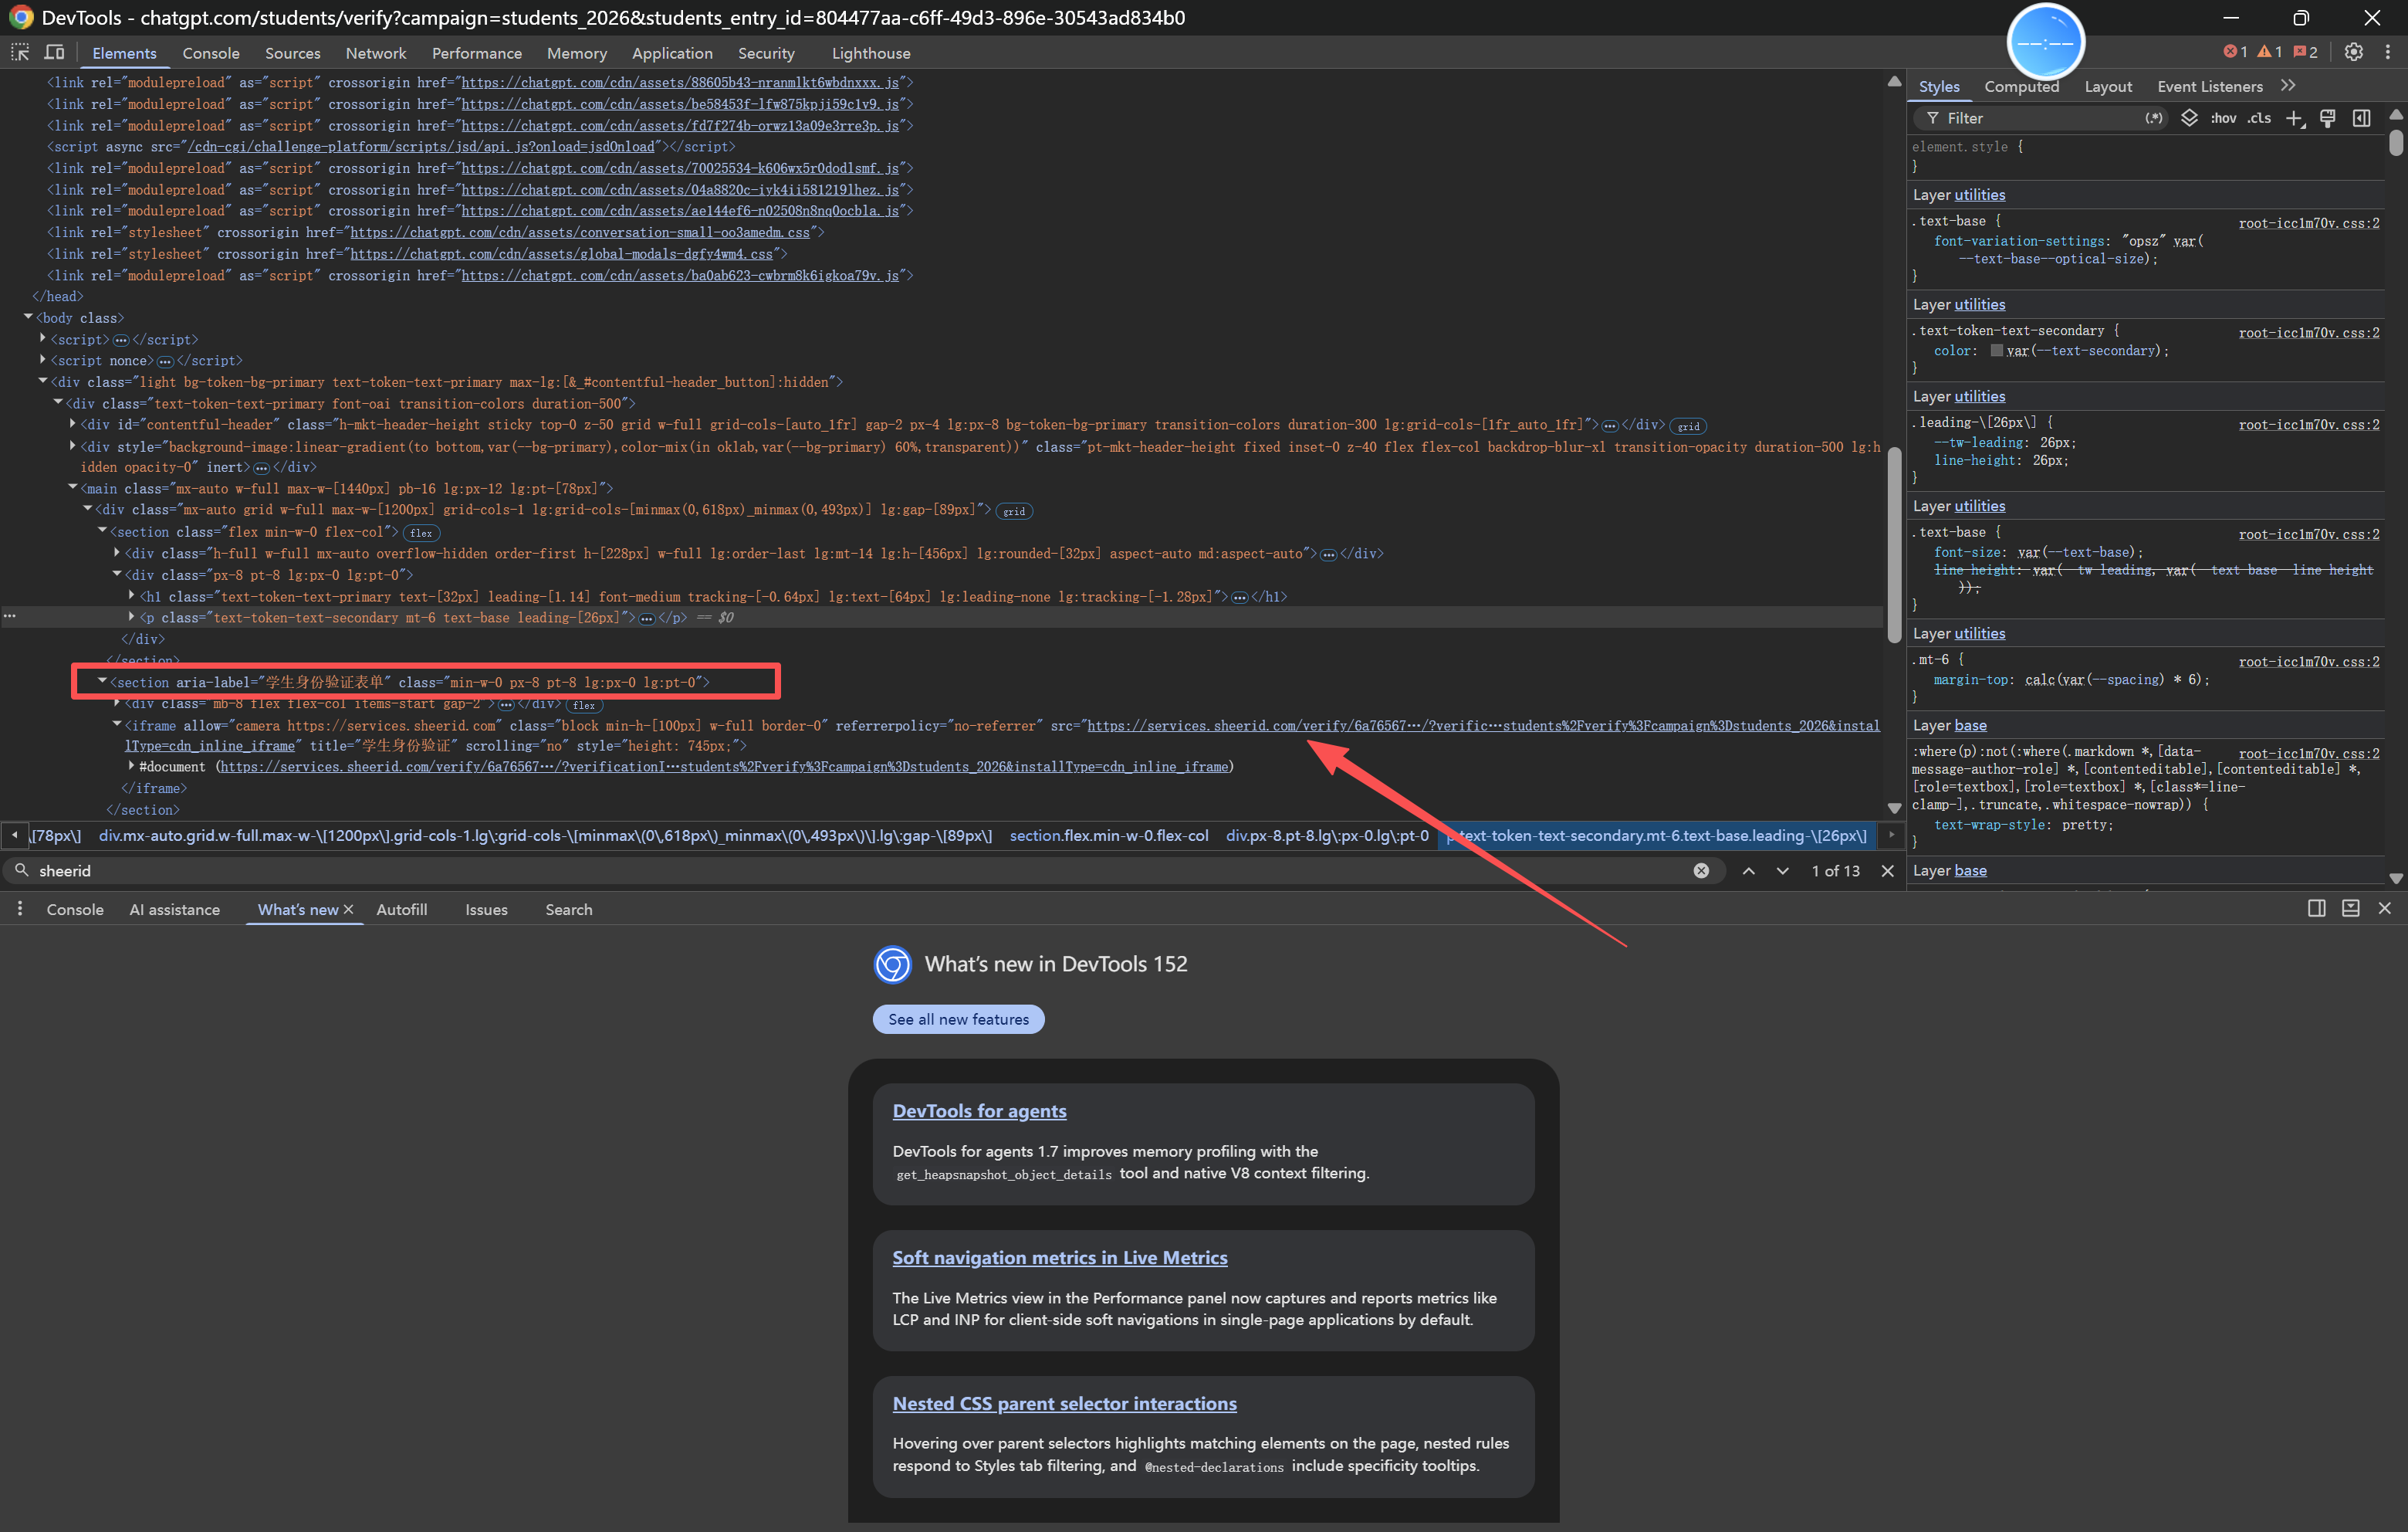Open AI assistance drawer tab
The image size is (2408, 1532).
[175, 910]
